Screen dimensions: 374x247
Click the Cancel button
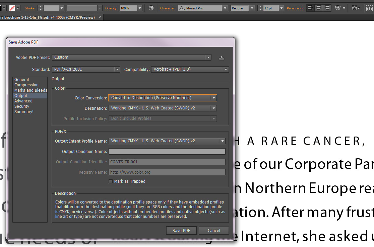[x=214, y=230]
